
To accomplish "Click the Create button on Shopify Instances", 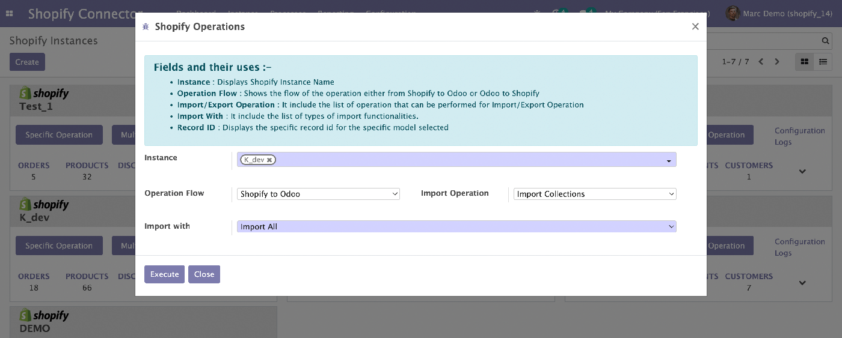I will click(x=27, y=62).
